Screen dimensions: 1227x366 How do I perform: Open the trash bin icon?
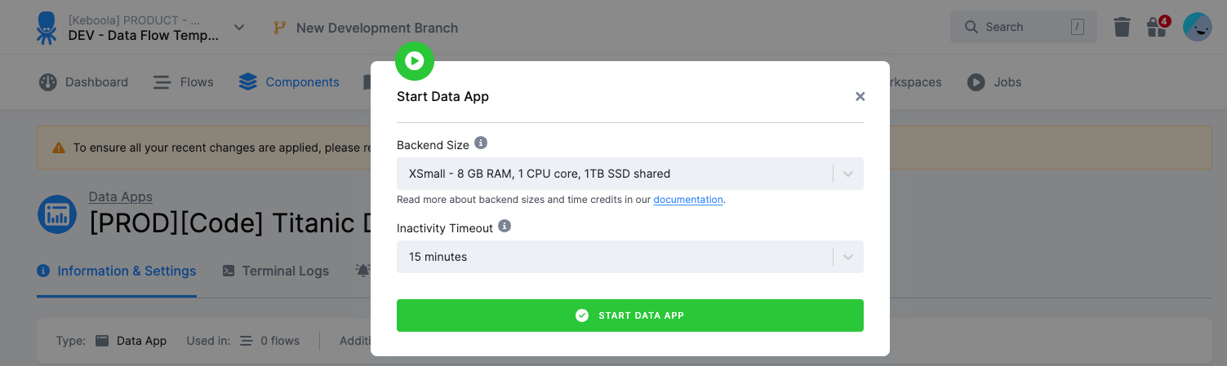pyautogui.click(x=1123, y=28)
